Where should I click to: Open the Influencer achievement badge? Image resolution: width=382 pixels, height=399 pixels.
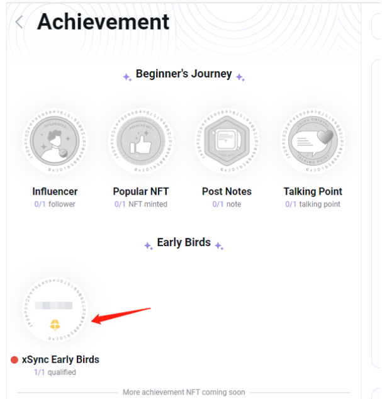(55, 142)
